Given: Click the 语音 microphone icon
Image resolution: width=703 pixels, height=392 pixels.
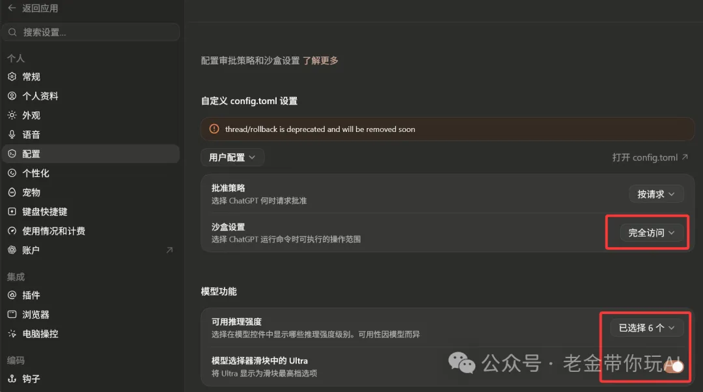Looking at the screenshot, I should (12, 135).
